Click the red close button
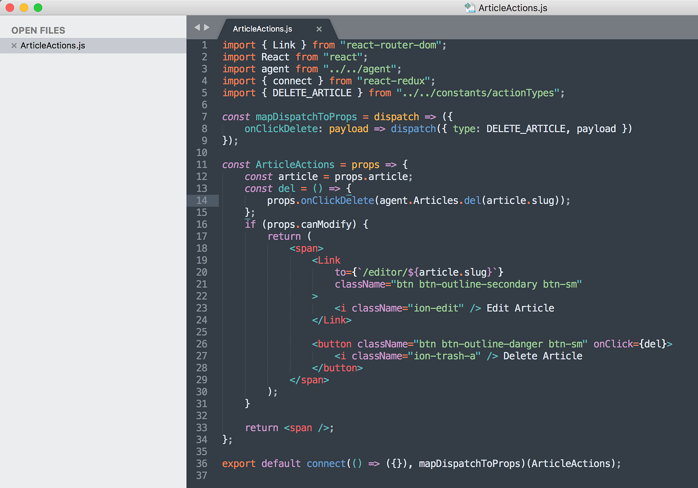 click(8, 7)
